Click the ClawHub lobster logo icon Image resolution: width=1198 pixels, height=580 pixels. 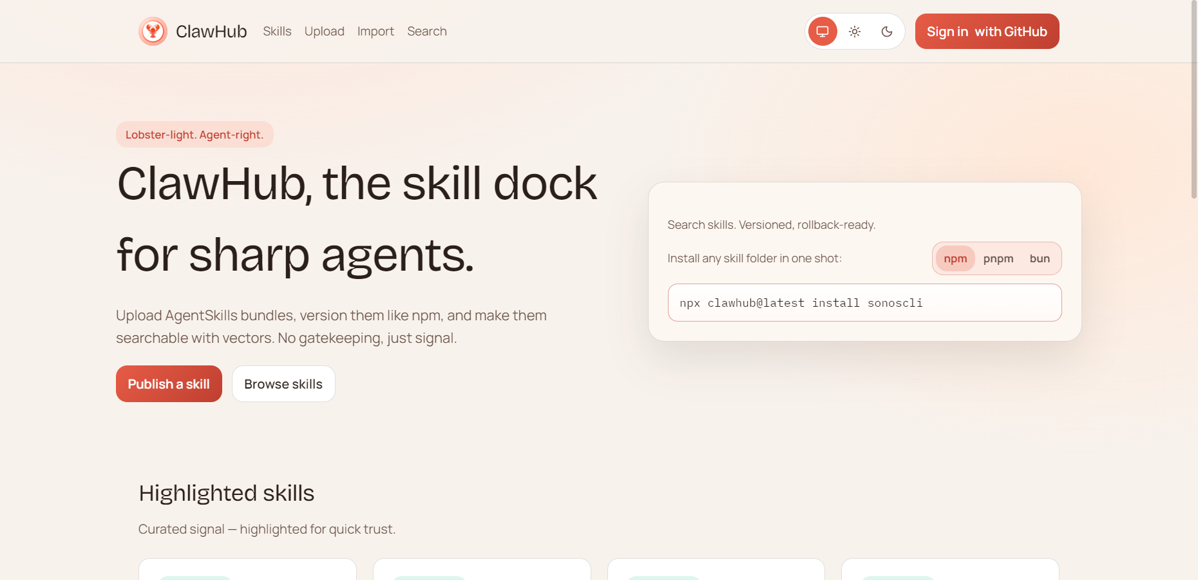(153, 31)
